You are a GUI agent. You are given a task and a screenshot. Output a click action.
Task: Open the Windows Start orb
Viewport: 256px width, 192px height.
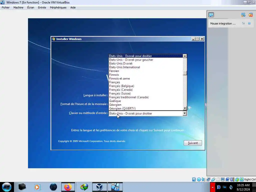7,187
